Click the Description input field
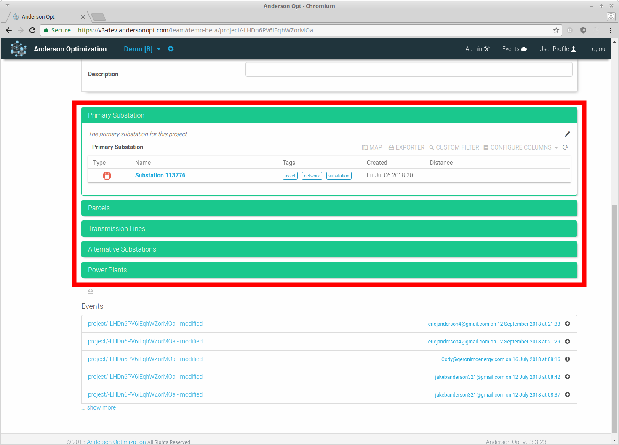 409,70
